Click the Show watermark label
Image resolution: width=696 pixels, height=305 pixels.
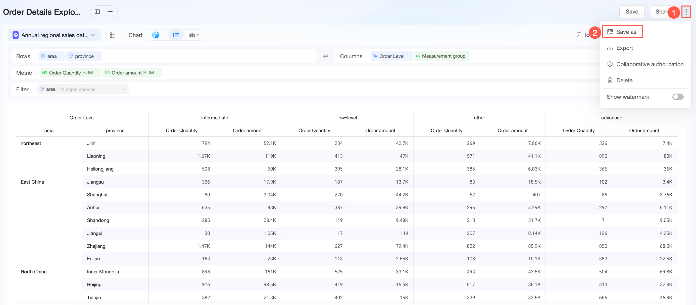click(628, 97)
